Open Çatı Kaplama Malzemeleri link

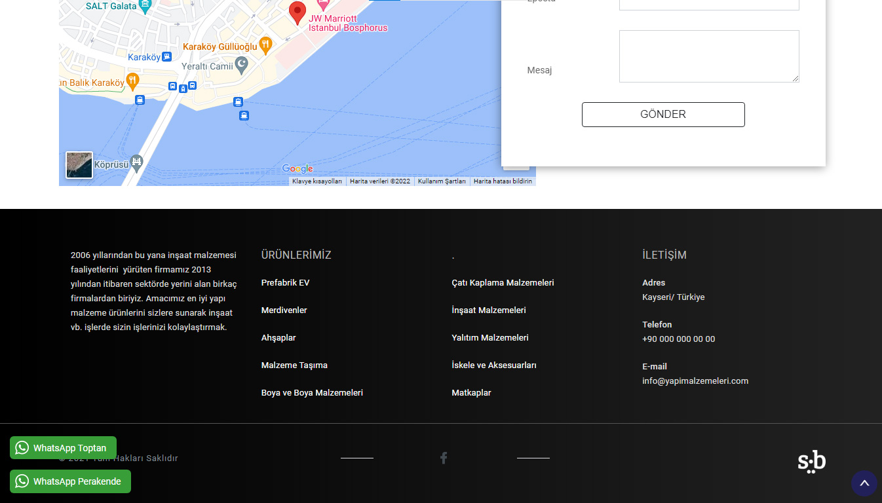503,283
